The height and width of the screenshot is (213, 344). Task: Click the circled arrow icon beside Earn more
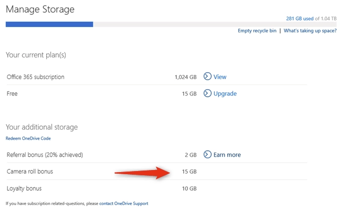208,155
